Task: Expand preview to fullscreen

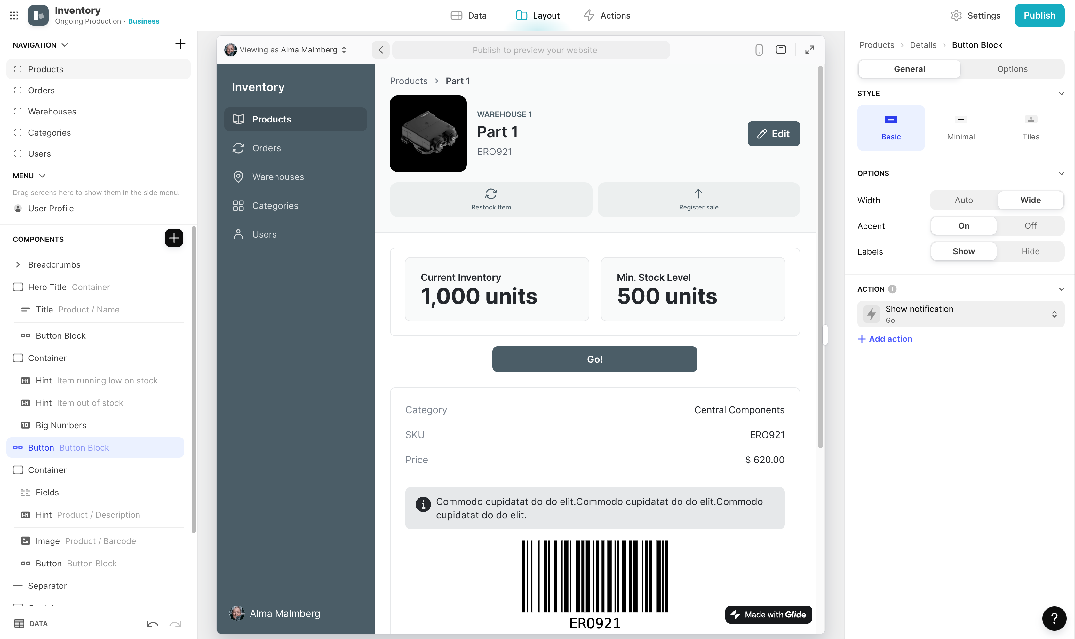Action: coord(809,50)
